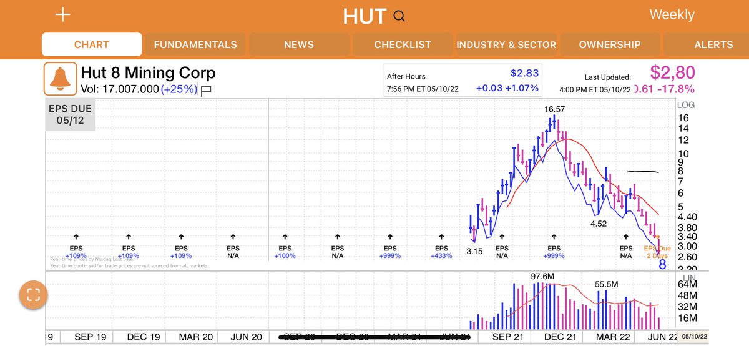This screenshot has width=749, height=346.
Task: Tap the EPS DUE 05/12 box
Action: pyautogui.click(x=70, y=115)
